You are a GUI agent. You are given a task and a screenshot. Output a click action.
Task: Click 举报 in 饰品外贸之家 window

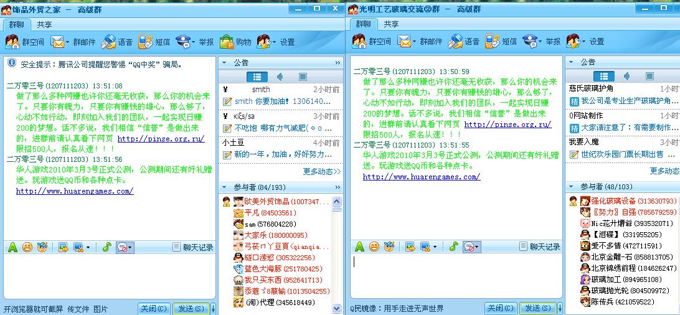point(195,42)
